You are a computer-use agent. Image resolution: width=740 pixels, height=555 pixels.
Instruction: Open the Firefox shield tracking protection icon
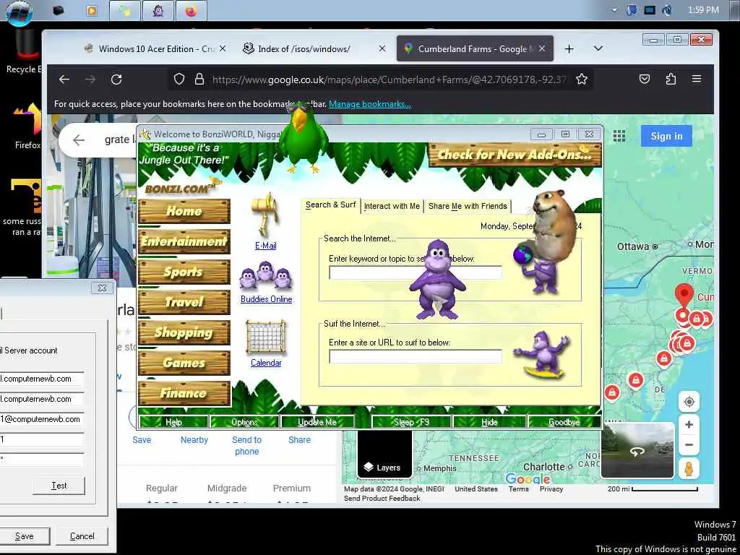click(179, 79)
